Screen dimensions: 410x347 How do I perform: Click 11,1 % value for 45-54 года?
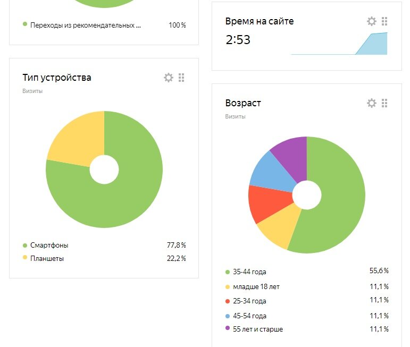379,316
